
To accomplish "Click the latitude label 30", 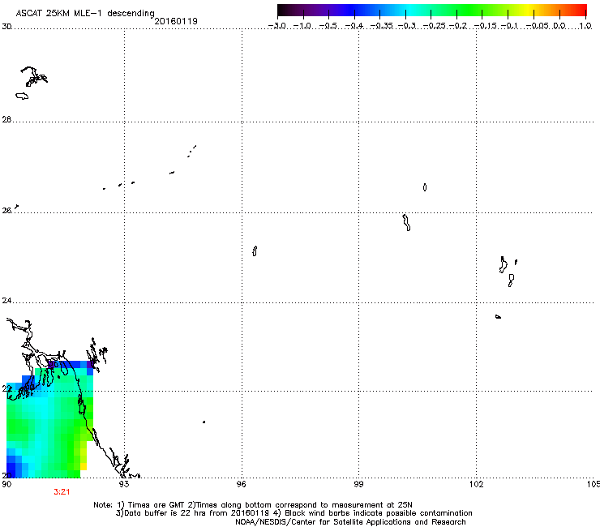I will [6, 27].
